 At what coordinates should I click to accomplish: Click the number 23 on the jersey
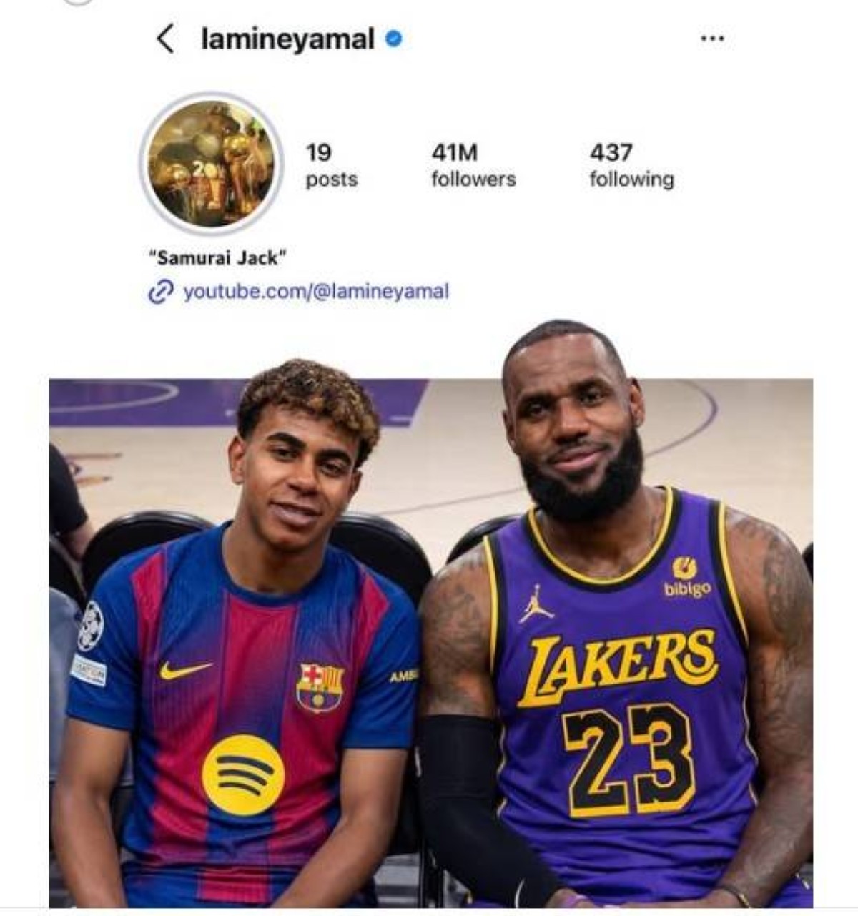[x=628, y=759]
